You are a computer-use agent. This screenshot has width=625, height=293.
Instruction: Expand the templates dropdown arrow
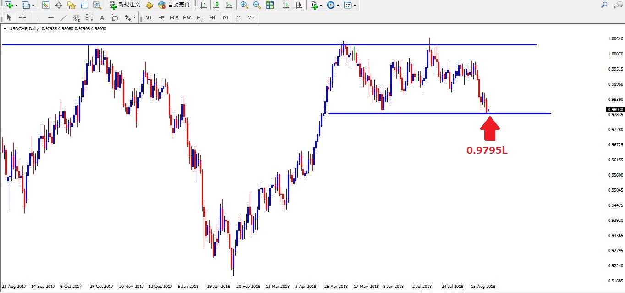[x=355, y=6]
